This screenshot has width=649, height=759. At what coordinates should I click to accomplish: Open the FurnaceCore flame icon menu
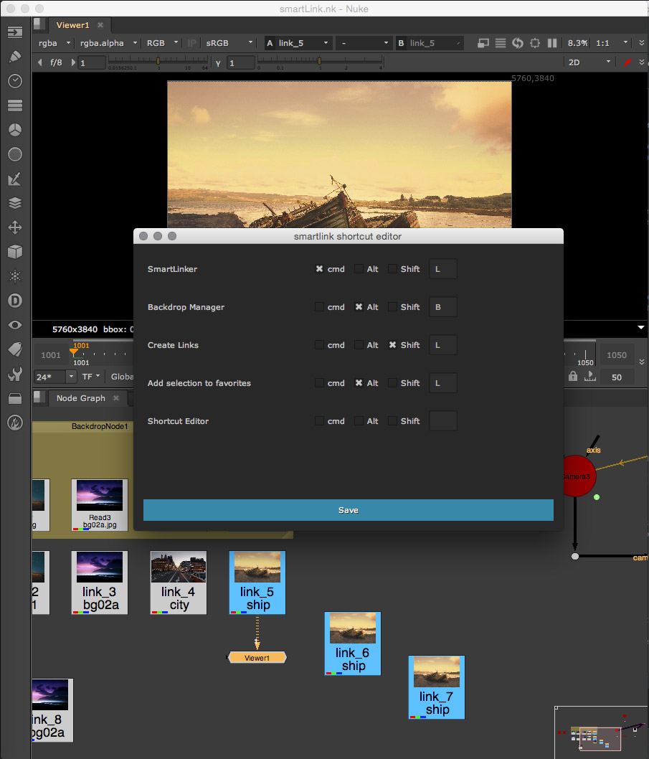pos(15,423)
